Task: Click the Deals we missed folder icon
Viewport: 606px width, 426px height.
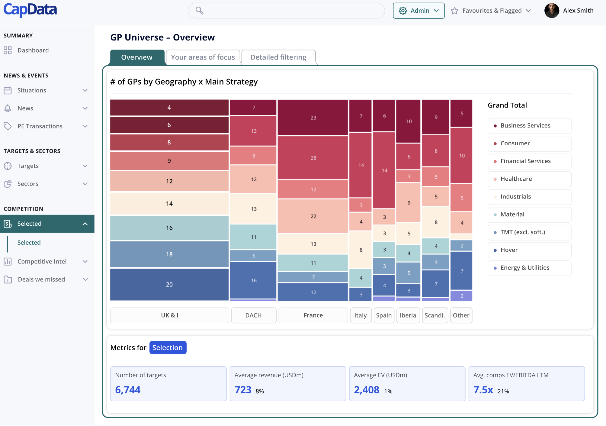Action: [8, 279]
